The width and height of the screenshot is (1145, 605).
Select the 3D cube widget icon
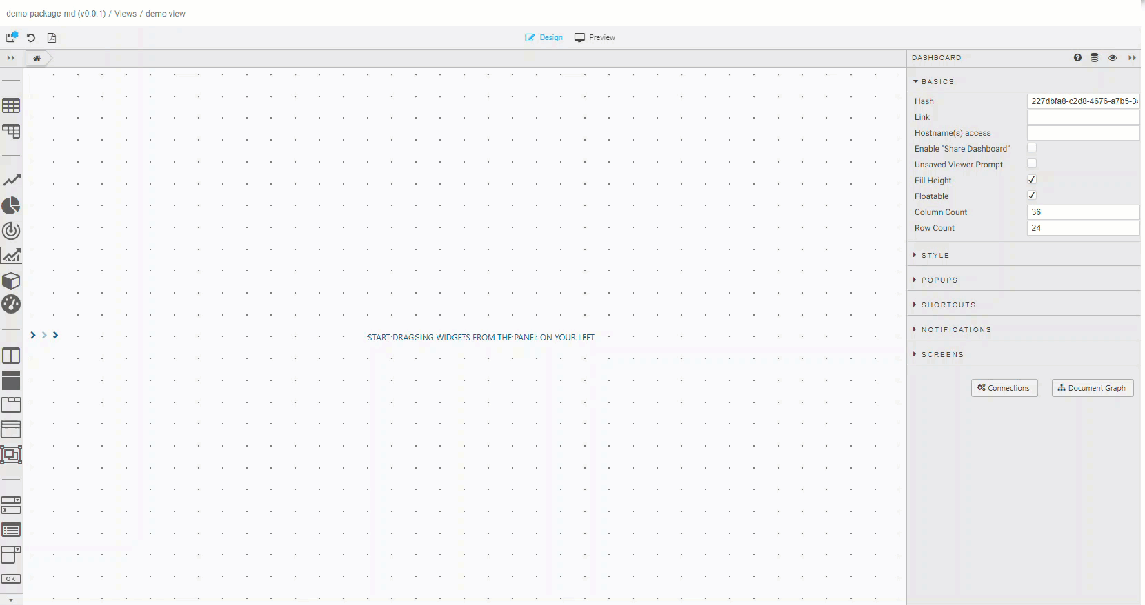pyautogui.click(x=11, y=280)
